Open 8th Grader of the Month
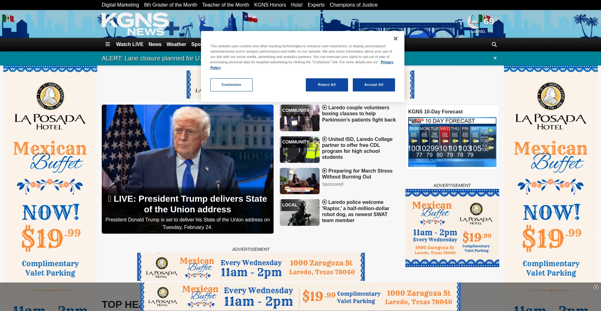The width and height of the screenshot is (601, 311). 171,5
